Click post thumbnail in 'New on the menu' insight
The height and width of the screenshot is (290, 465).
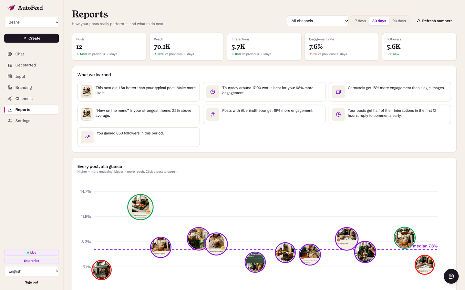(87, 114)
